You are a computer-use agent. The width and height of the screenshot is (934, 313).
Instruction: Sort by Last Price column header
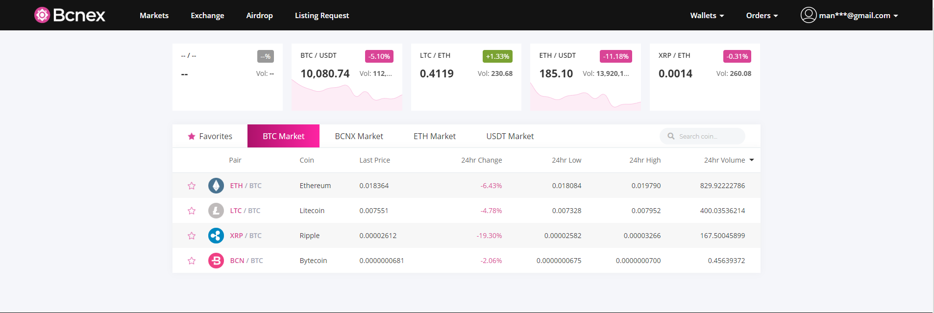[375, 160]
